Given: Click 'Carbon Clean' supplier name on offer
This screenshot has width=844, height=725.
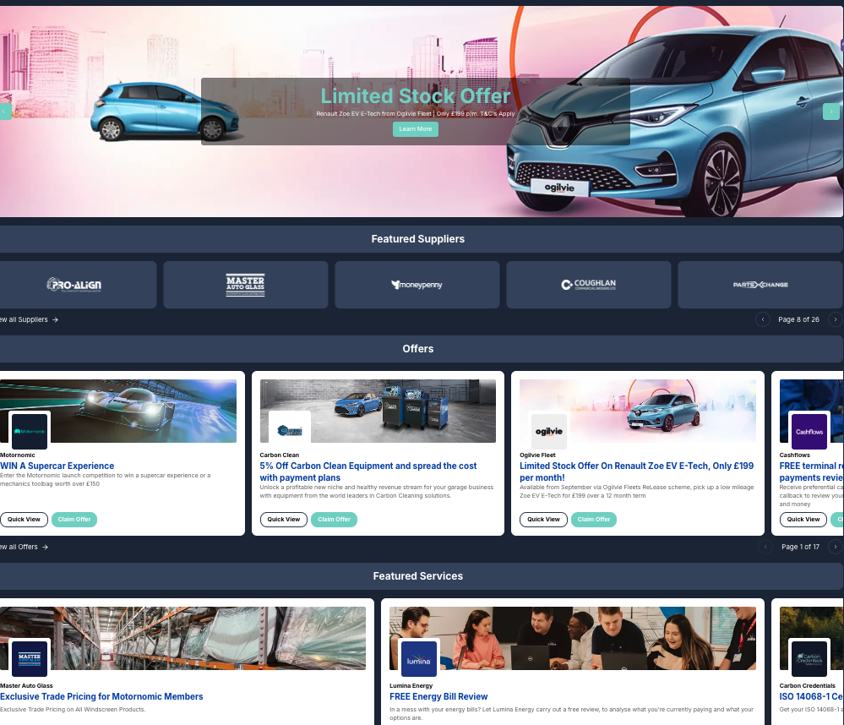Looking at the screenshot, I should point(280,455).
